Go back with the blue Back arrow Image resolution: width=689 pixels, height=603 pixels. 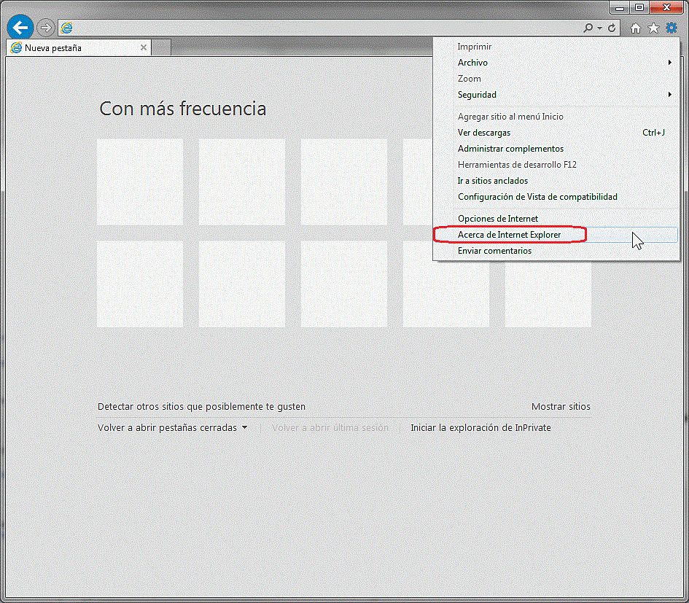(x=20, y=28)
